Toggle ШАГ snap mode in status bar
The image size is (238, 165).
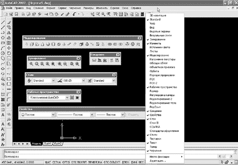pyautogui.click(x=48, y=162)
